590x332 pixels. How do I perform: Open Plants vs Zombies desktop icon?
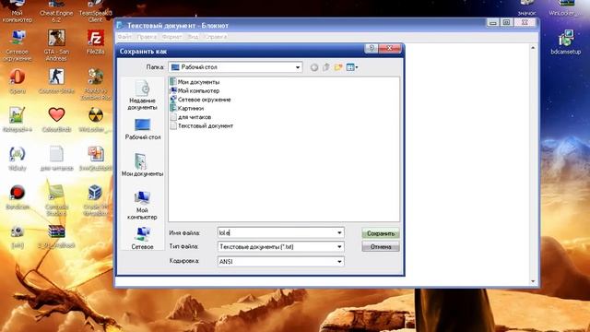[x=96, y=84]
